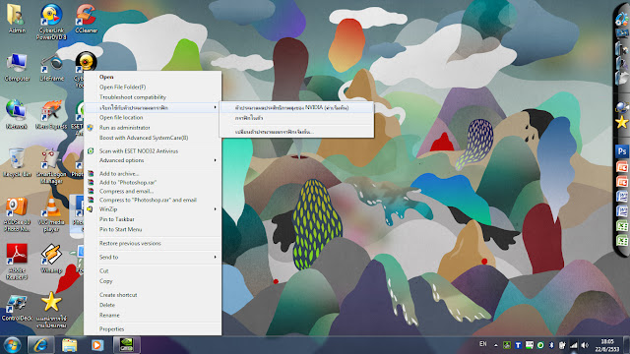Choose Run as administrator

click(153, 127)
